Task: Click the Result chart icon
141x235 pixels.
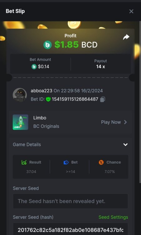Action: (24, 162)
